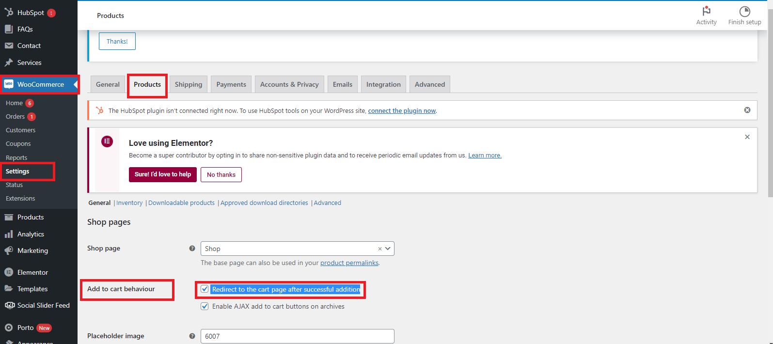The width and height of the screenshot is (773, 344).
Task: Click the HubSpot sprocket icon in sidebar
Action: (x=9, y=13)
